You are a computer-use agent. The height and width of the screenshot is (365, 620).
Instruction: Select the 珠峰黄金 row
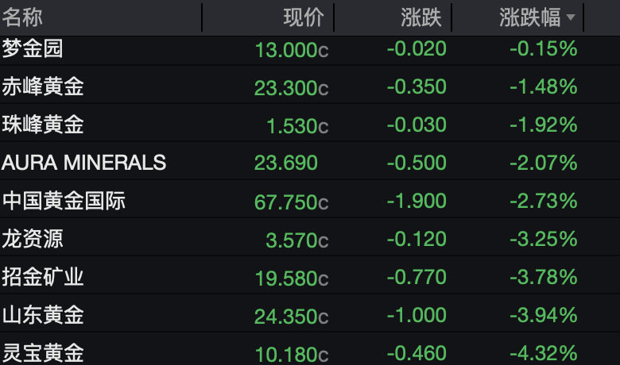pyautogui.click(x=43, y=125)
